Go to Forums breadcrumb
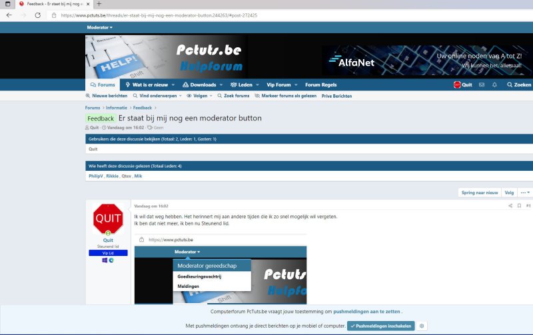Viewport: 533px width, 335px height. [93, 108]
